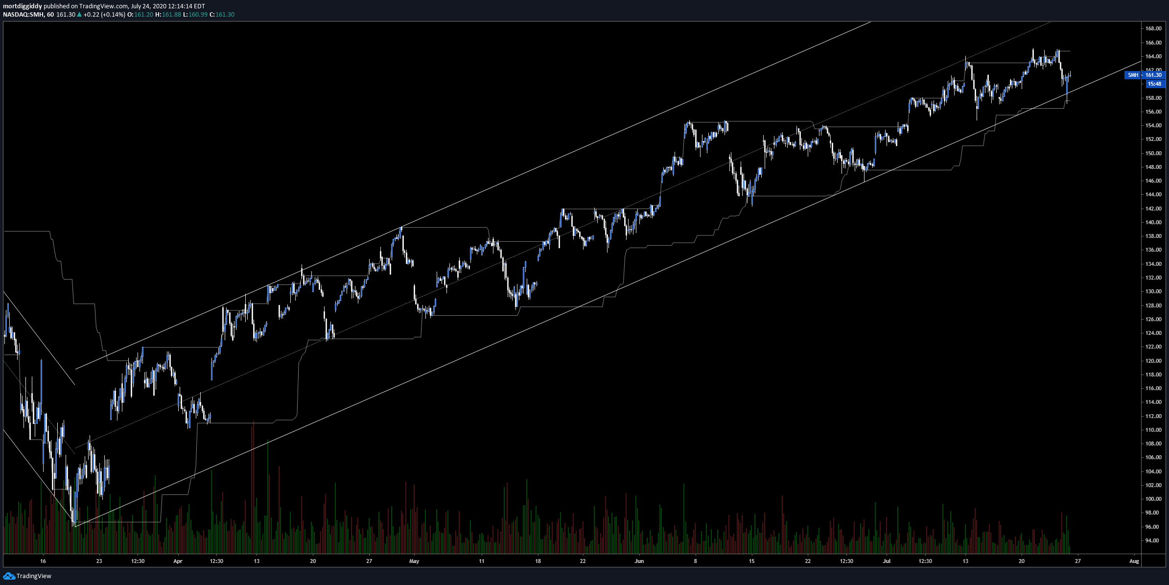This screenshot has height=585, width=1169.
Task: Click the 140.00 price axis label
Action: click(x=1153, y=222)
